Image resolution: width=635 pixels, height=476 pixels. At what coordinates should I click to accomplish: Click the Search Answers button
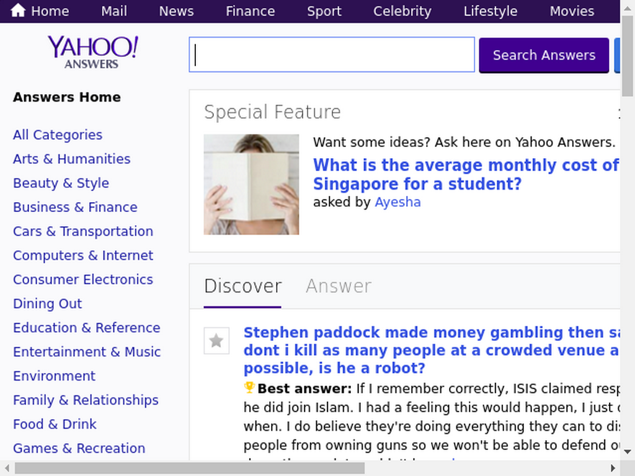click(544, 55)
